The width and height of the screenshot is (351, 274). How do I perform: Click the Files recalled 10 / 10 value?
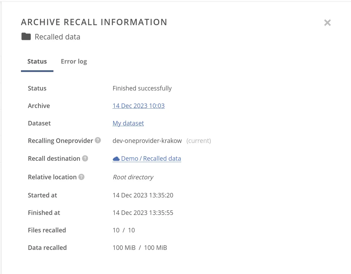pyautogui.click(x=124, y=230)
